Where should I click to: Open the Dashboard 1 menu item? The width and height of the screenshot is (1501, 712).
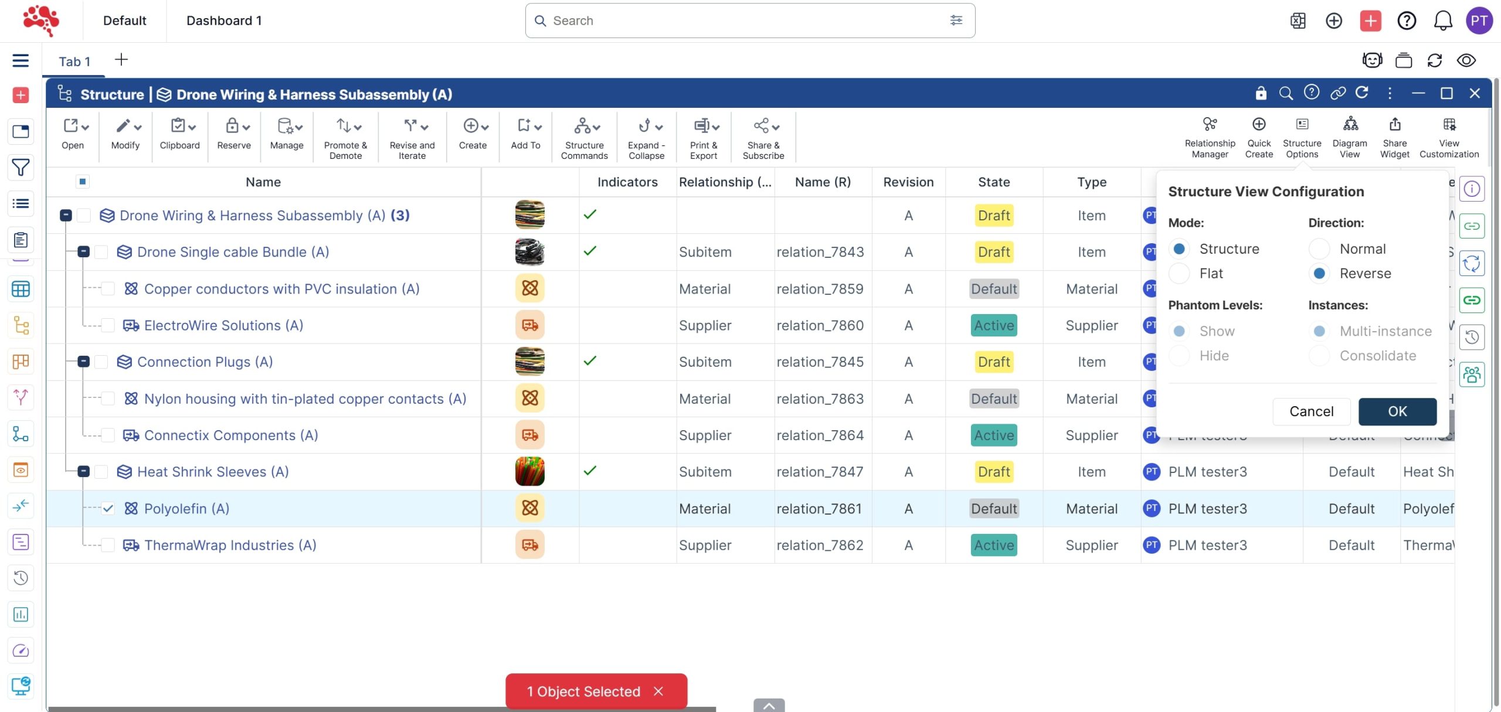coord(224,21)
